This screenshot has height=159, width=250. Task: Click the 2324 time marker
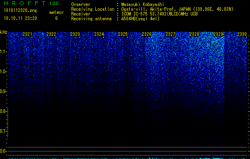coord(99,34)
